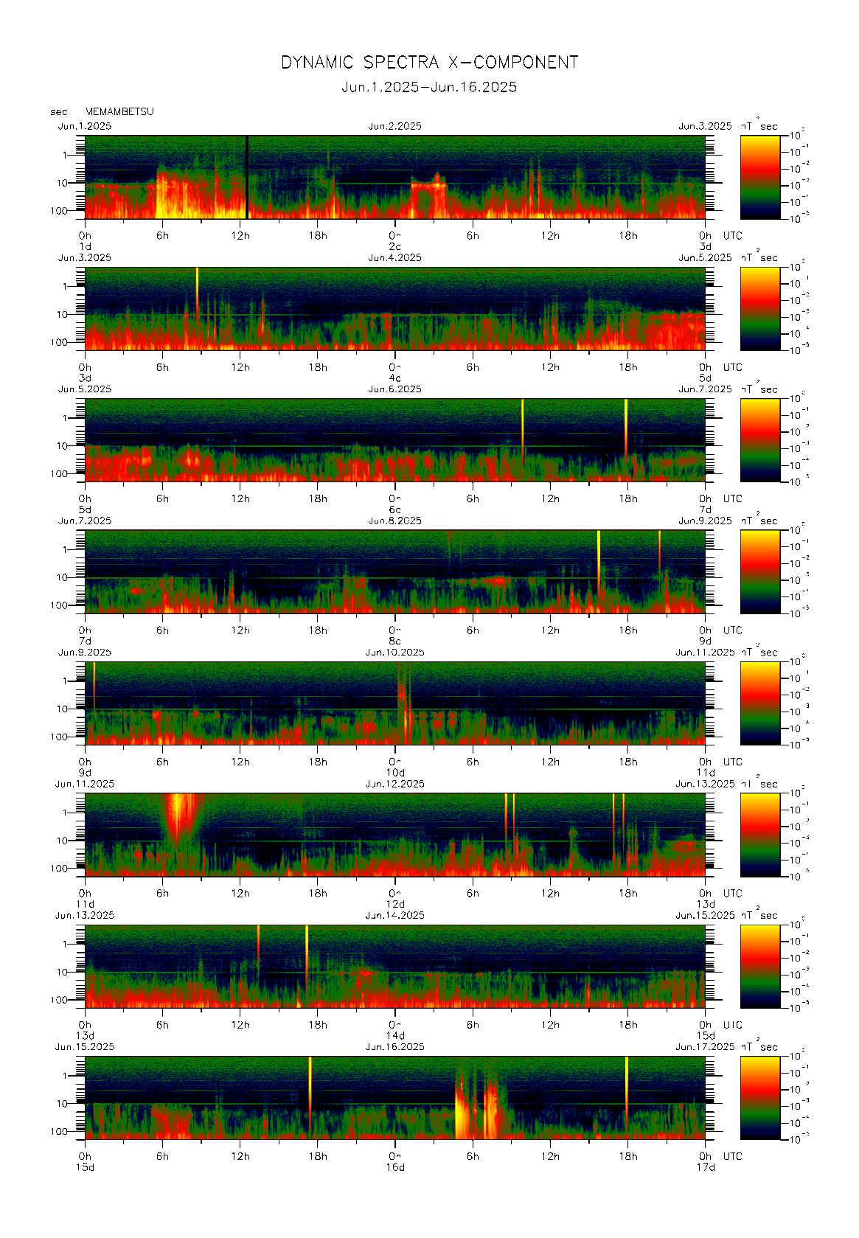Open the Jun.7 to Jun.9 spectrogram panel
Image resolution: width=859 pixels, height=1238 pixels.
pyautogui.click(x=395, y=571)
